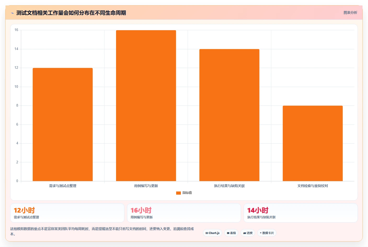Click the 文档检索与重复校对 axis label
Image resolution: width=368 pixels, height=247 pixels.
pos(313,186)
